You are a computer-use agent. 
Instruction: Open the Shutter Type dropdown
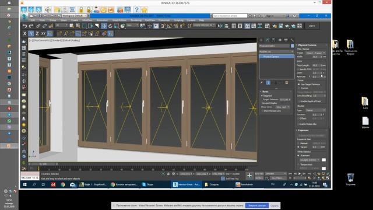click(x=315, y=110)
